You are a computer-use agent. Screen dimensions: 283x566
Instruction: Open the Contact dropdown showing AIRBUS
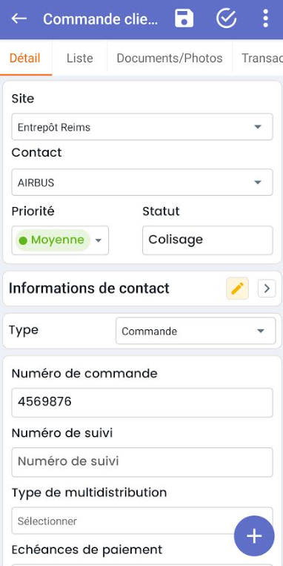click(x=142, y=182)
